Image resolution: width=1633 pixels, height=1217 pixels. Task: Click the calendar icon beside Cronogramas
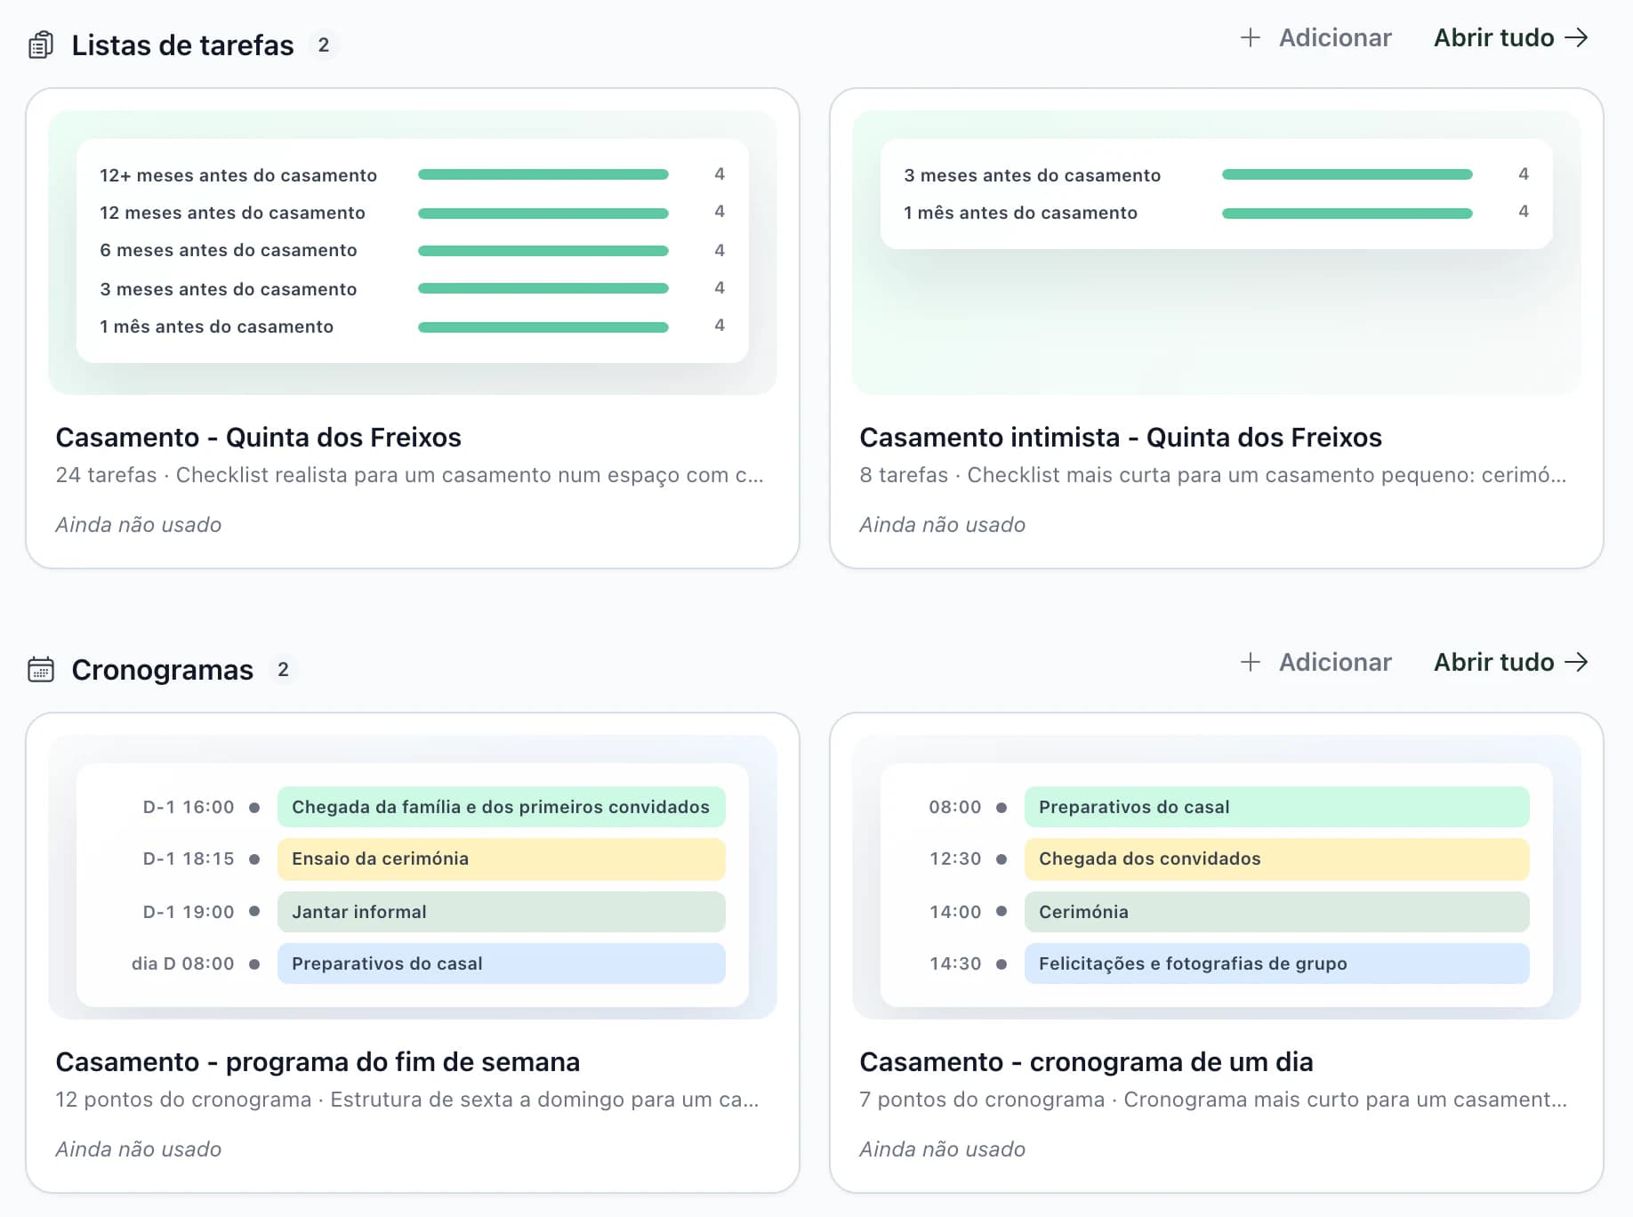tap(41, 669)
